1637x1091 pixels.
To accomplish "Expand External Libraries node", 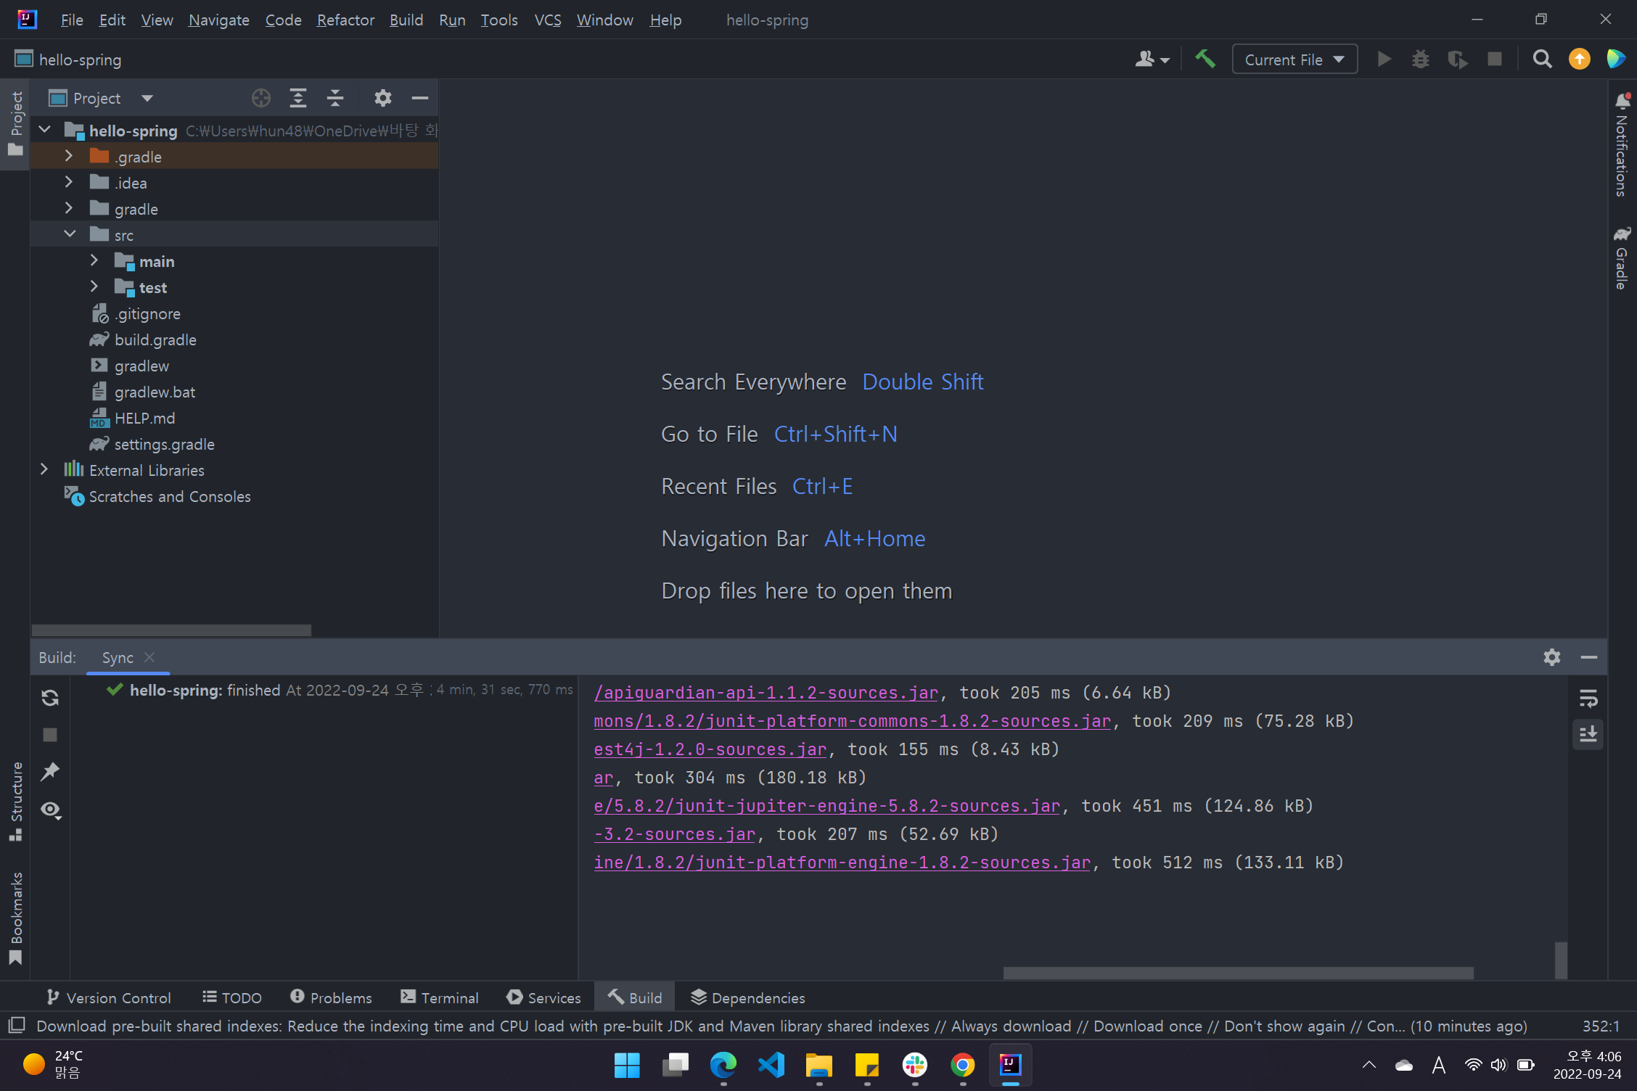I will click(x=44, y=470).
